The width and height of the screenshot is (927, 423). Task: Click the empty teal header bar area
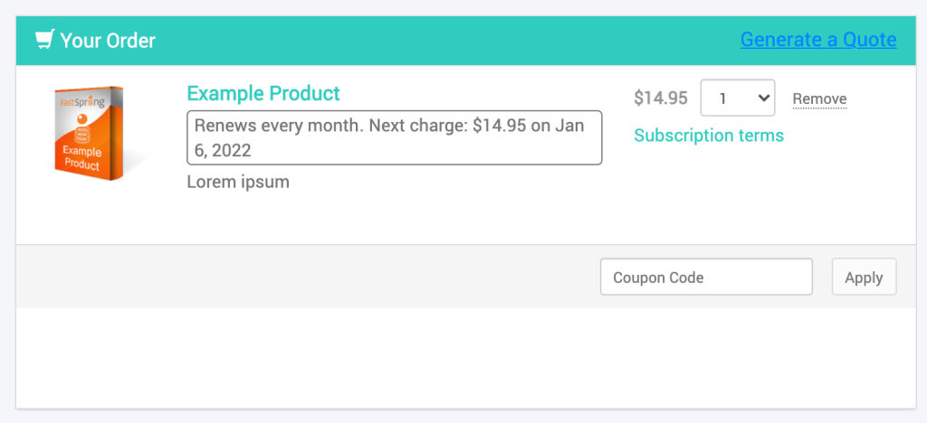tap(447, 40)
